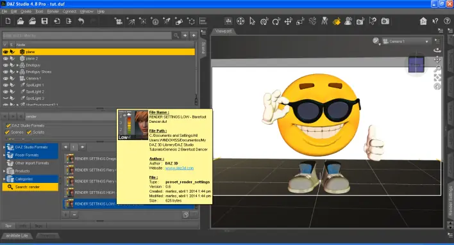Create a new point light
454x245 pixels.
click(x=143, y=21)
